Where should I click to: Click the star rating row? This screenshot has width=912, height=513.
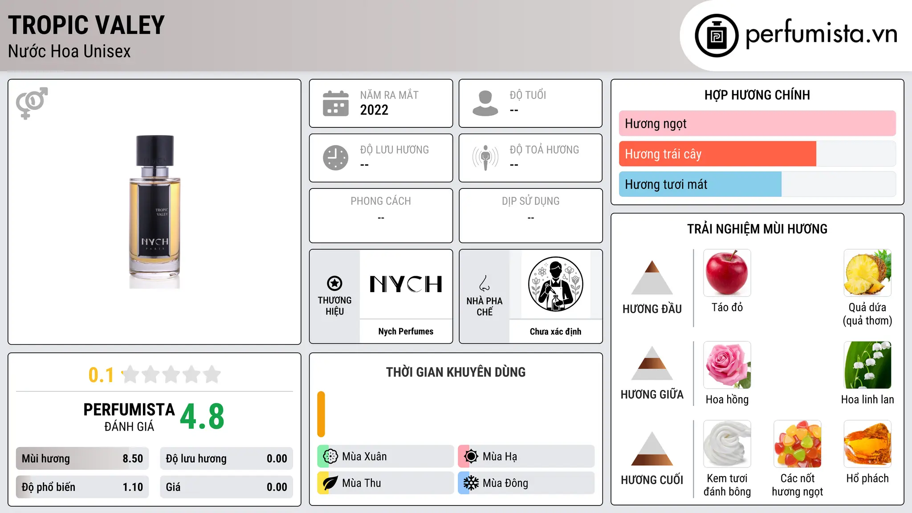pos(171,375)
